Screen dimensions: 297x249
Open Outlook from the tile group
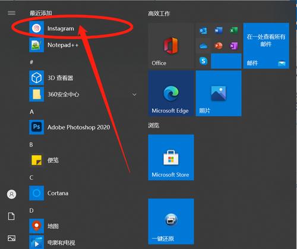[x=203, y=30]
